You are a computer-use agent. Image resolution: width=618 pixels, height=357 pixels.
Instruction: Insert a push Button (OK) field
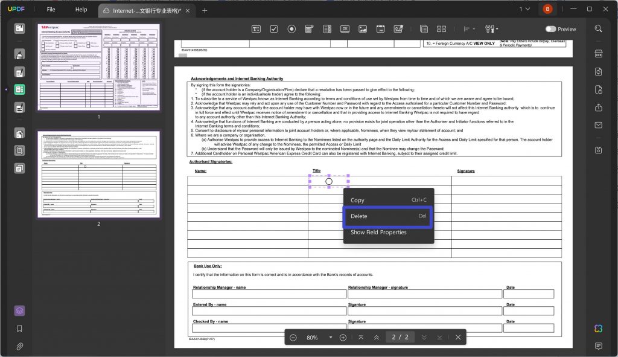pos(345,28)
